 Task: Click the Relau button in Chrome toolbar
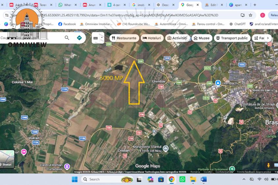tap(274, 15)
